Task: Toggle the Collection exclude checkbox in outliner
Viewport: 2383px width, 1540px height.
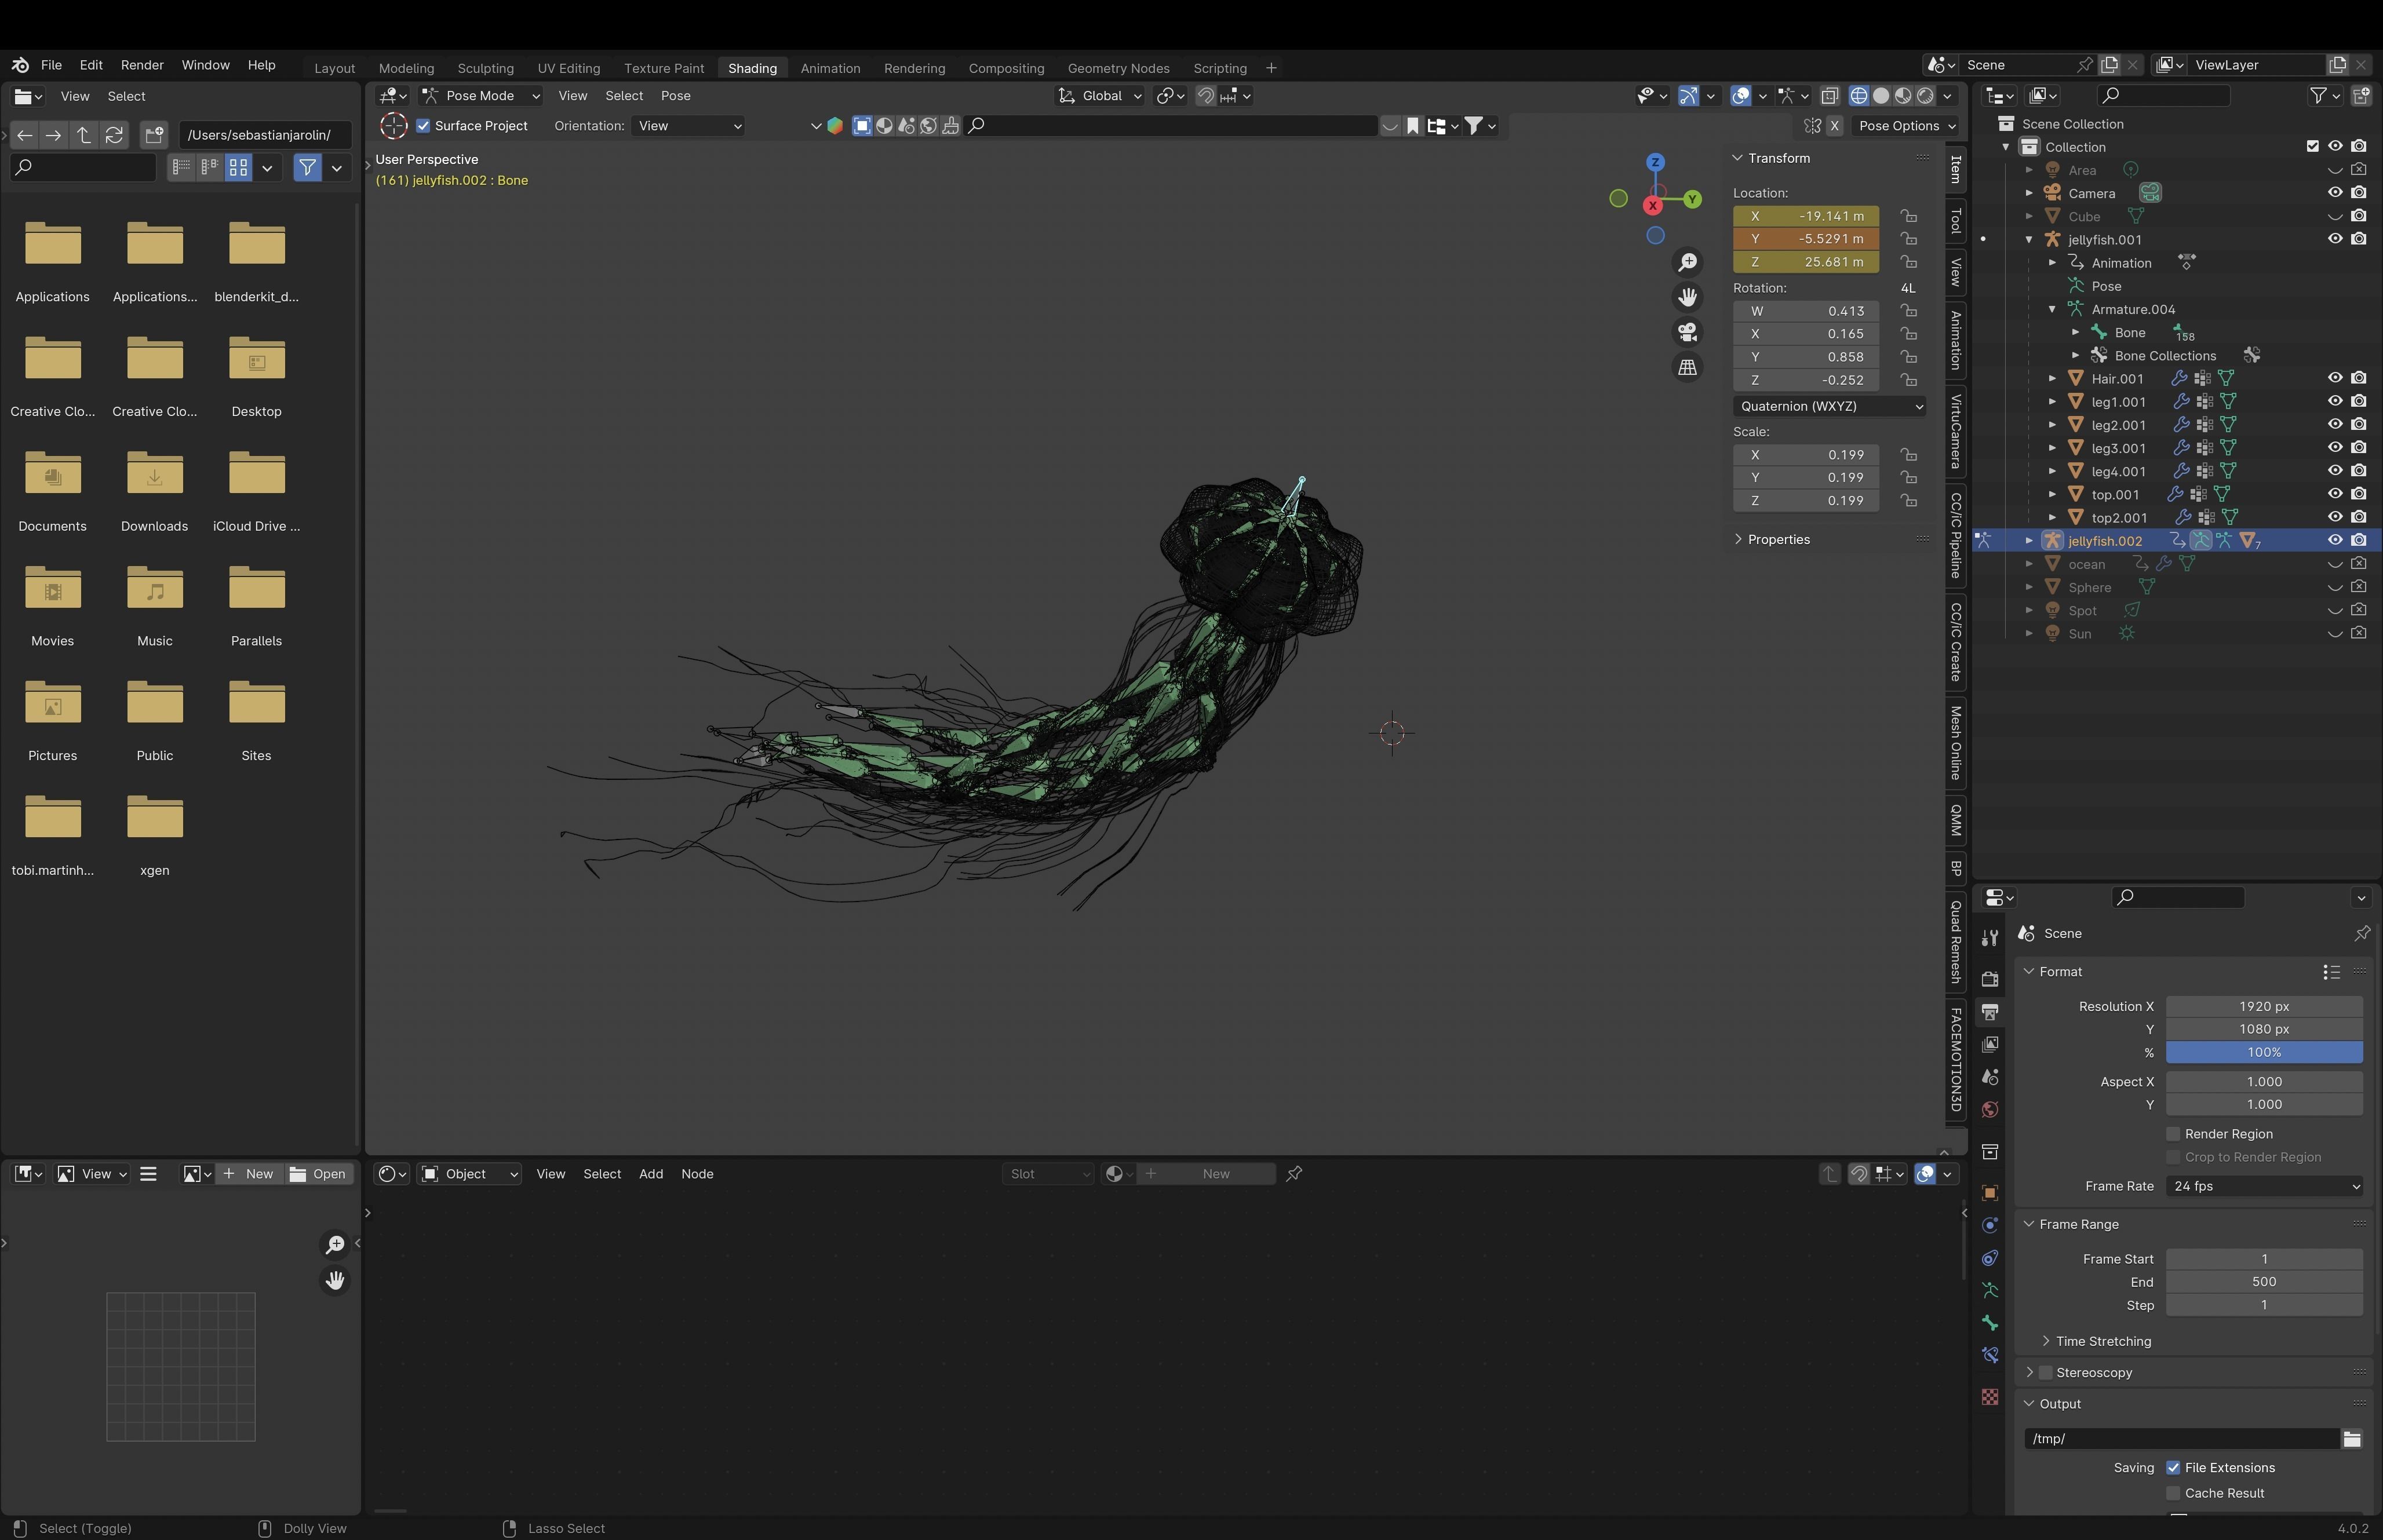Action: pos(2312,147)
